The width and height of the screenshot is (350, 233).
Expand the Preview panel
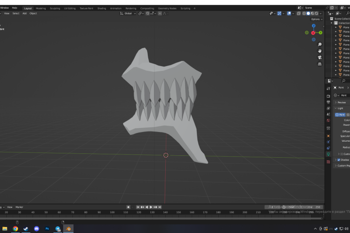click(x=342, y=102)
